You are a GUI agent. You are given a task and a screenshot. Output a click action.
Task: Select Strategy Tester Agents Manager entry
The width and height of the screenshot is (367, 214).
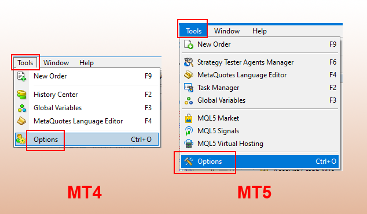click(260, 62)
